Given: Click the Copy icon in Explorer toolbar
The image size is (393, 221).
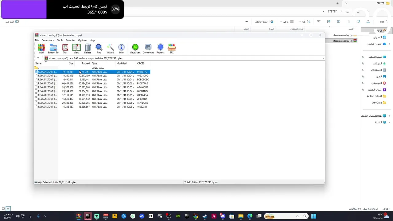Looking at the screenshot, I should (x=358, y=21).
